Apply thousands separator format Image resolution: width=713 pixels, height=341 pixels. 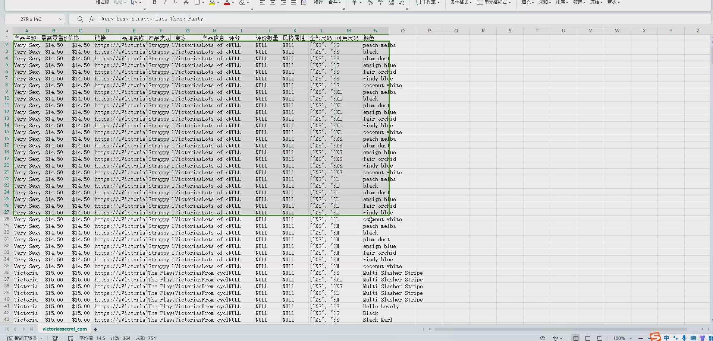coord(380,2)
